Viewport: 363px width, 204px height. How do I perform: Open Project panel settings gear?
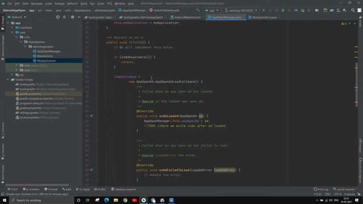(73, 17)
